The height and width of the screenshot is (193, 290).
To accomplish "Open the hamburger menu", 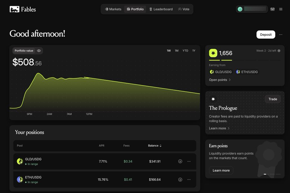I will 281,9.
